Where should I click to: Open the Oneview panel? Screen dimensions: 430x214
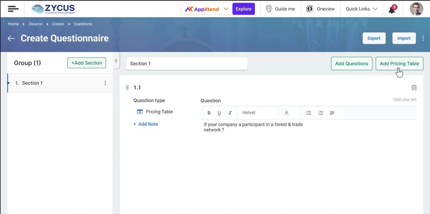coord(321,9)
